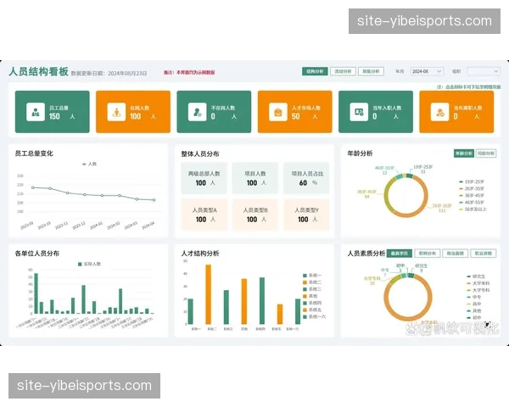Toggle the 26岁-35岁 legend item
This screenshot has height=407, width=509.
coord(461,189)
